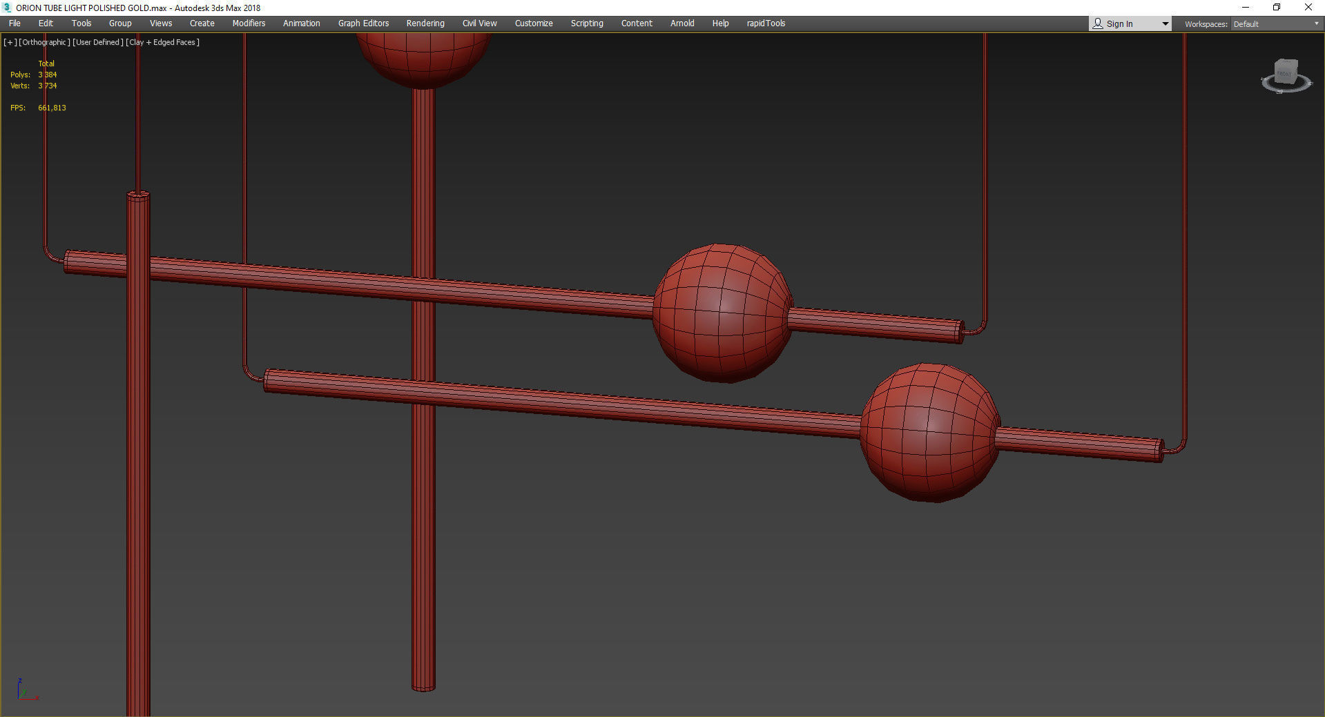Viewport: 1325px width, 717px height.
Task: Click the [Orthographic] viewport label
Action: 44,42
